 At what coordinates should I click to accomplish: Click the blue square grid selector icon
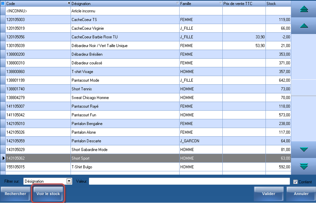pyautogui.click(x=3, y=3)
